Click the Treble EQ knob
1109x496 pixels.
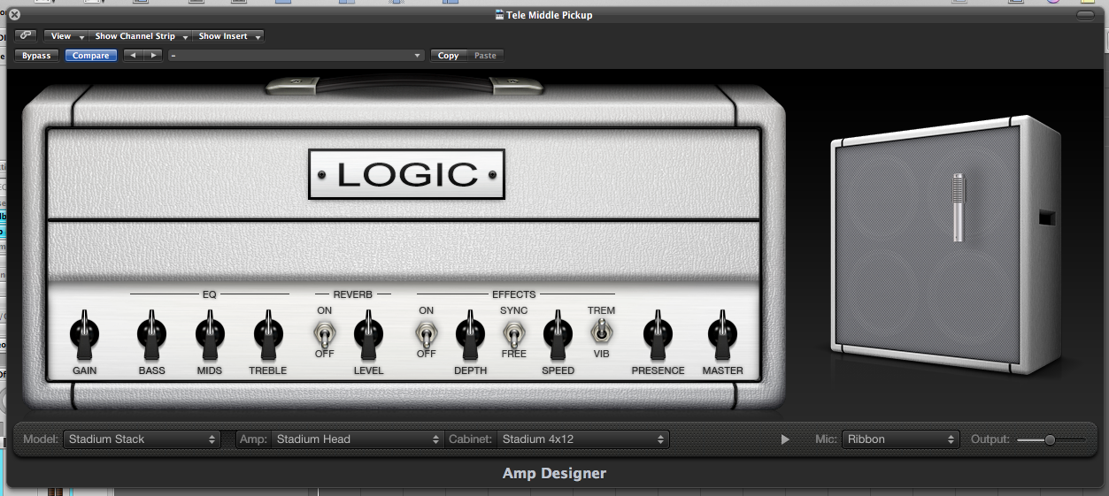pos(268,335)
